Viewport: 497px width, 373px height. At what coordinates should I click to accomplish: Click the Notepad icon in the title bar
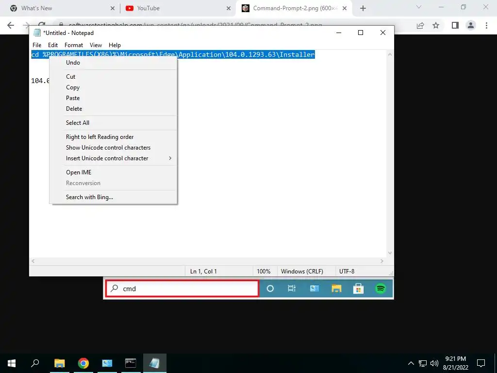37,33
